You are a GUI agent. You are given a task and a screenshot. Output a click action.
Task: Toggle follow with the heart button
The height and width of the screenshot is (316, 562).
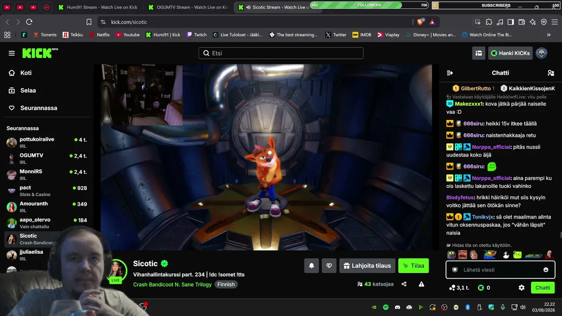(x=329, y=266)
